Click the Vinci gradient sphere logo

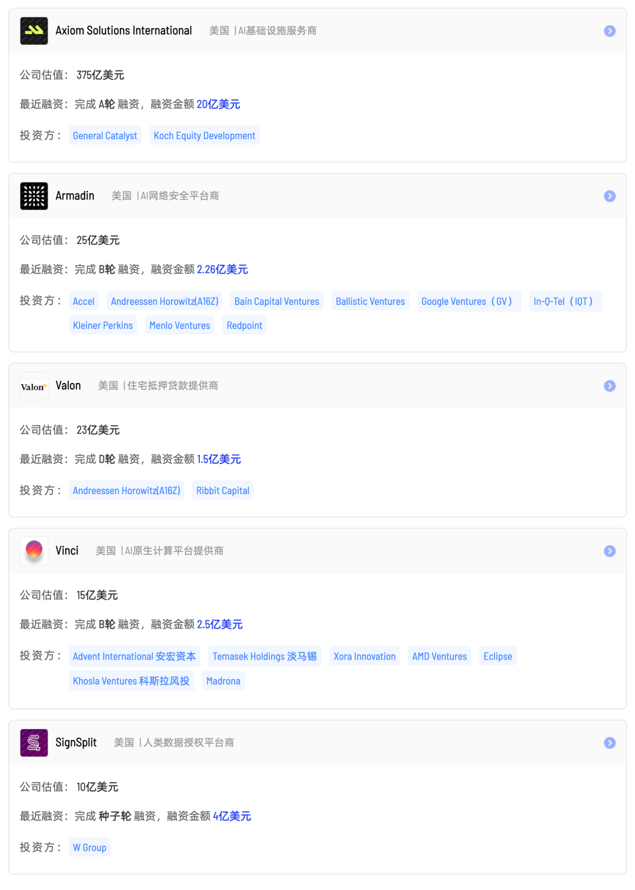click(x=34, y=551)
